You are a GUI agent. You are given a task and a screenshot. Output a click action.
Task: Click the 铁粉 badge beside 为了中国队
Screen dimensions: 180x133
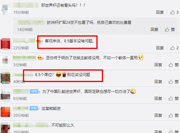tap(34, 91)
